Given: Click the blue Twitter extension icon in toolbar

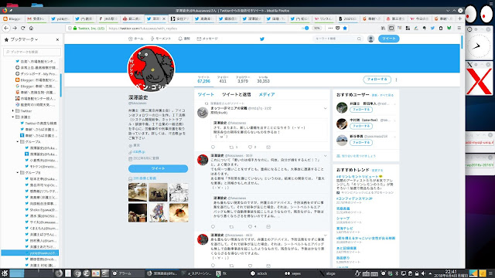Looking at the screenshot, I should coord(432,28).
